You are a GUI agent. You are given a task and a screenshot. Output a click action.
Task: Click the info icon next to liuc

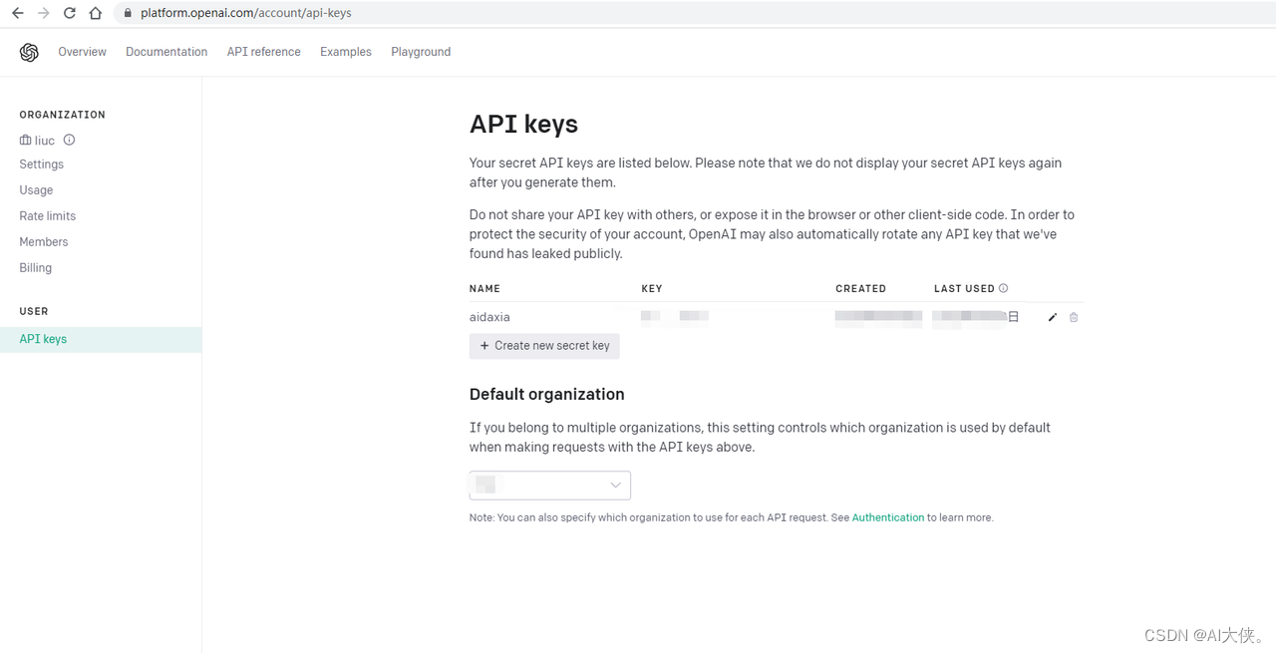(x=69, y=140)
